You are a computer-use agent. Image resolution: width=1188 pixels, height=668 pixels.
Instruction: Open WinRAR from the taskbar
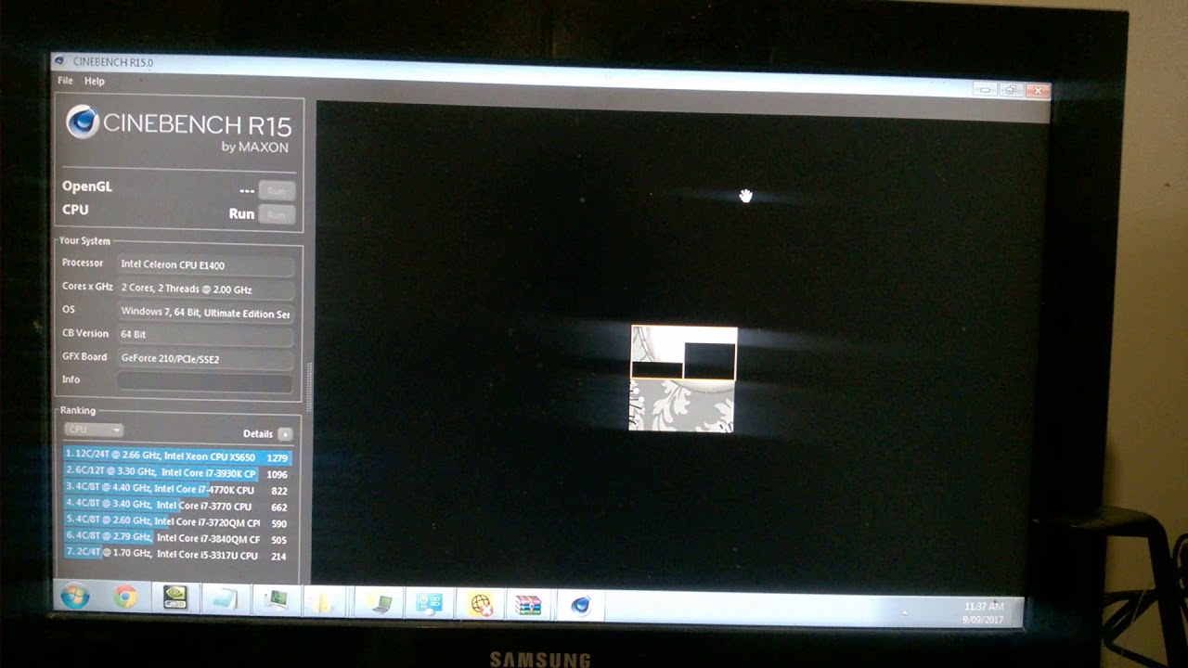point(529,606)
